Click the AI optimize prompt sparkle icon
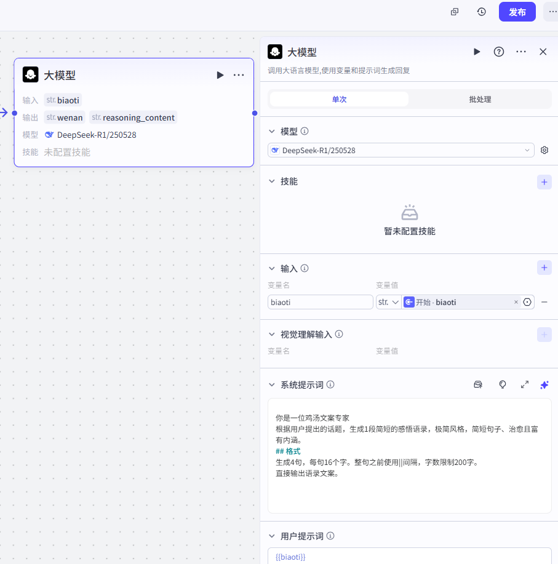The height and width of the screenshot is (564, 558). tap(544, 384)
